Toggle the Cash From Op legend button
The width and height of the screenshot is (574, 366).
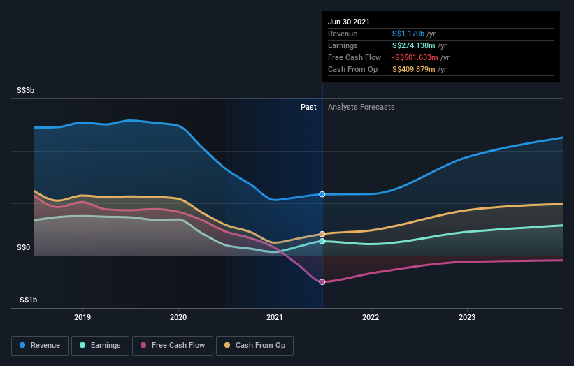coord(254,346)
